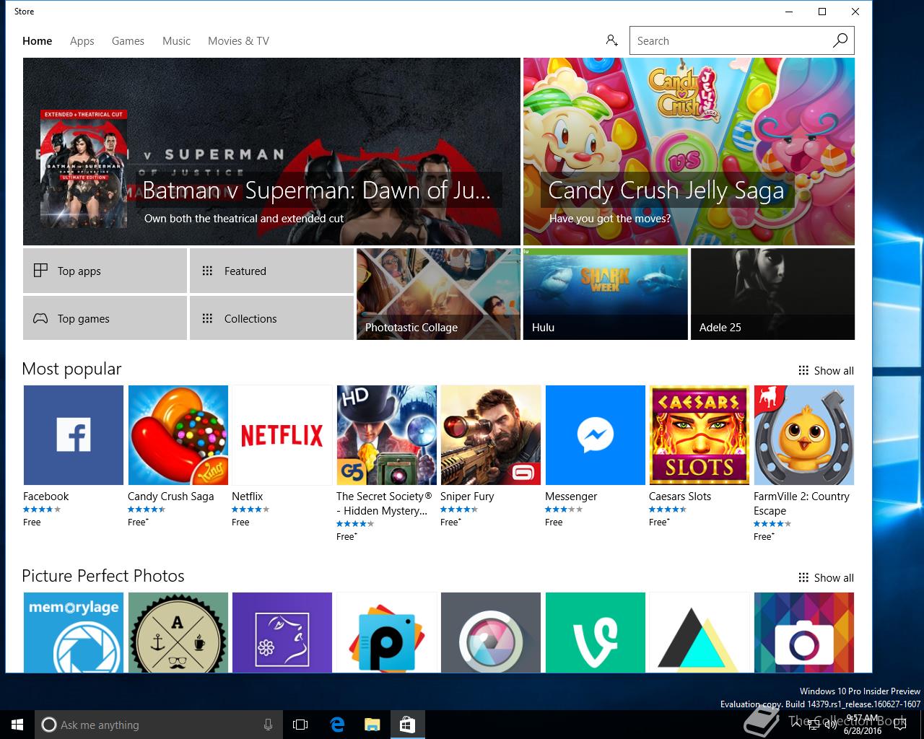Screen dimensions: 924x739
Task: Click the Store icon in the taskbar
Action: (x=407, y=725)
